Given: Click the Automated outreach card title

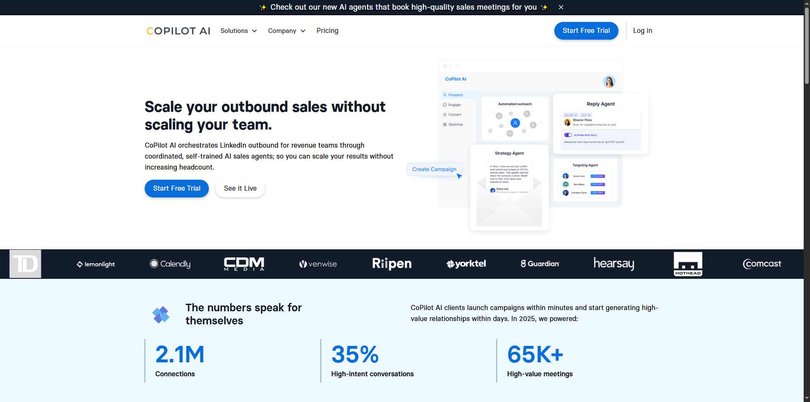Looking at the screenshot, I should coord(515,104).
